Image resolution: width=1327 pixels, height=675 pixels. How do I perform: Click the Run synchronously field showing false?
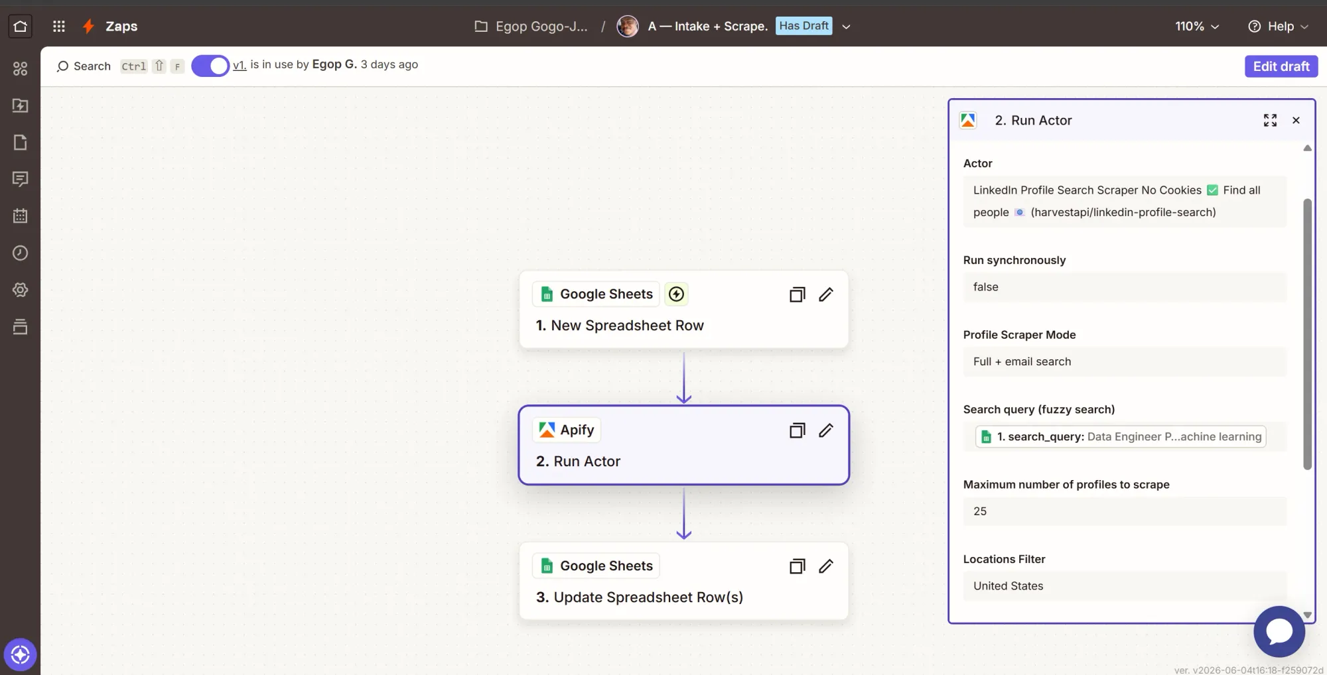click(1125, 287)
